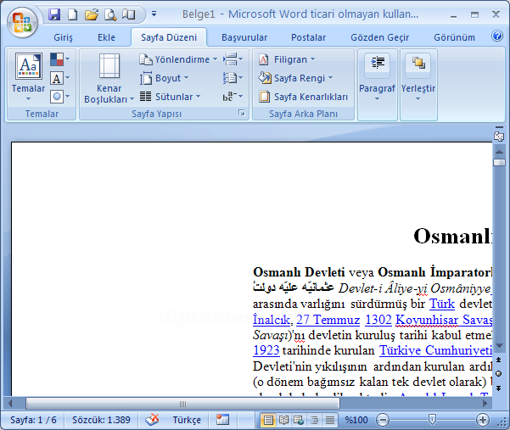Open Select Browse Object circle button

pyautogui.click(x=498, y=373)
